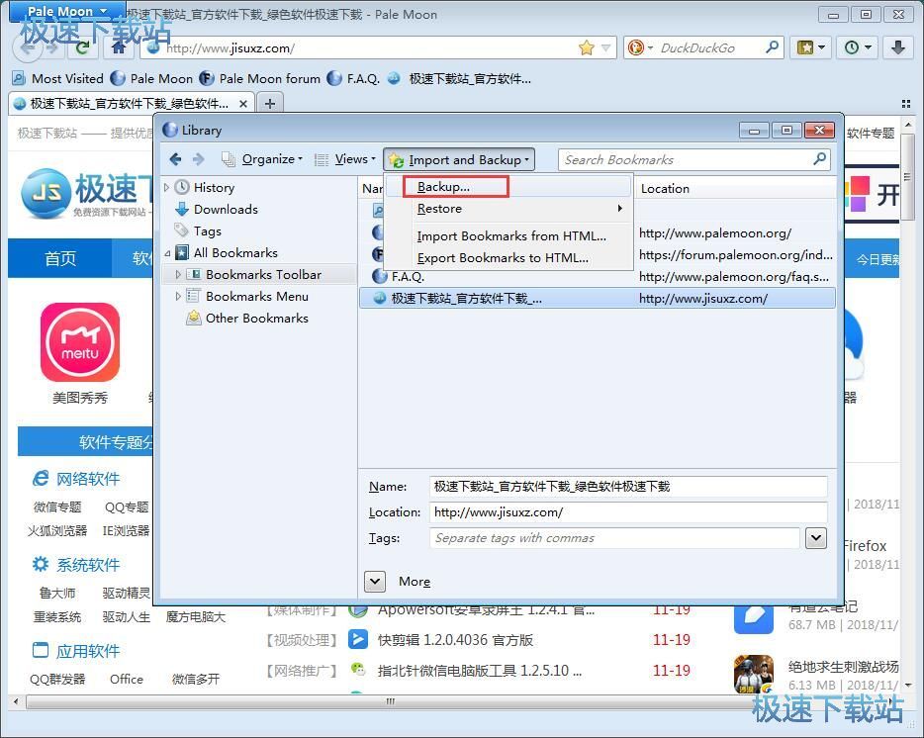The width and height of the screenshot is (924, 738).
Task: Select the 极速下载站 bookmark row
Action: pos(597,298)
